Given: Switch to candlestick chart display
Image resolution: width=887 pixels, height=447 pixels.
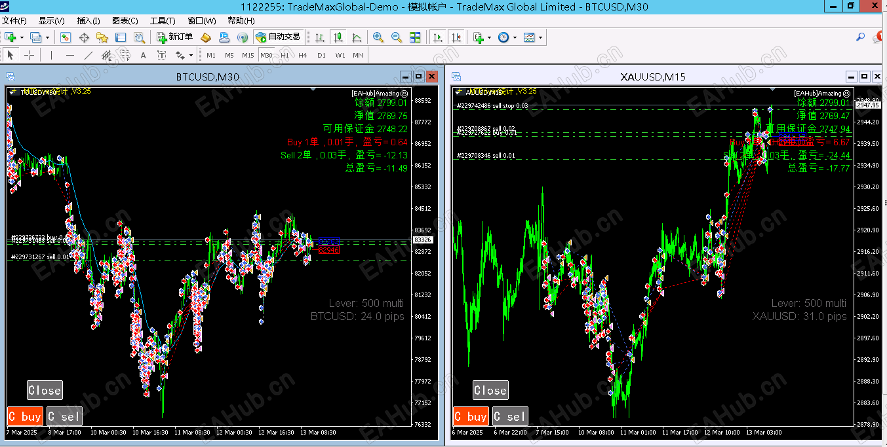Looking at the screenshot, I should click(338, 37).
